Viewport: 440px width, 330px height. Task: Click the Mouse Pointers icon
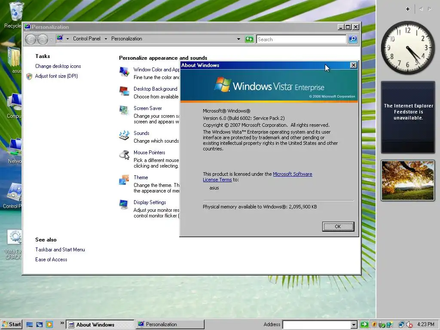coord(124,155)
